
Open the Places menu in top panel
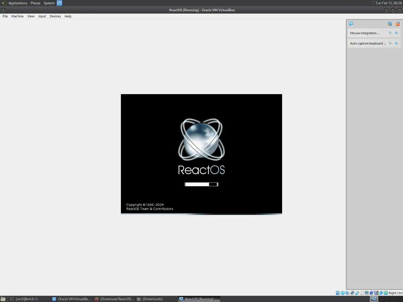(x=36, y=3)
